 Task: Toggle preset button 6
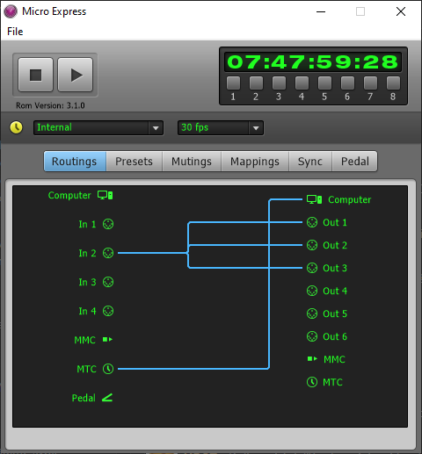(347, 83)
